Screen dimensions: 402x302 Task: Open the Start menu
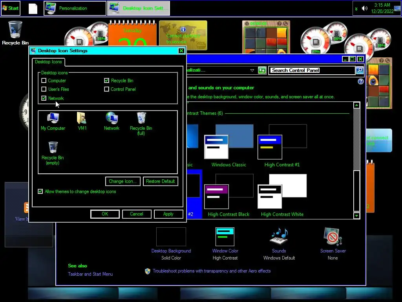tap(10, 8)
